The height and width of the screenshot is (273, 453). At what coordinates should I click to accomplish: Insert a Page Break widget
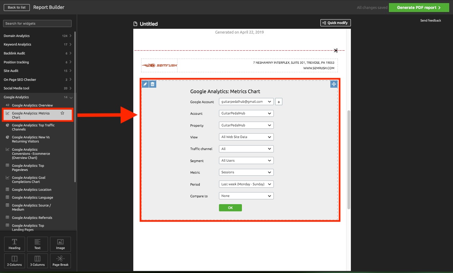[x=60, y=261]
